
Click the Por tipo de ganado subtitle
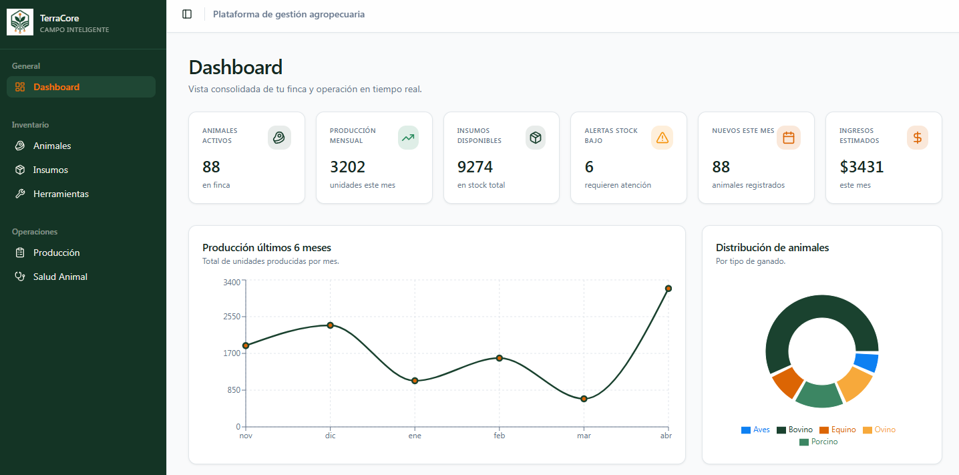(x=751, y=261)
